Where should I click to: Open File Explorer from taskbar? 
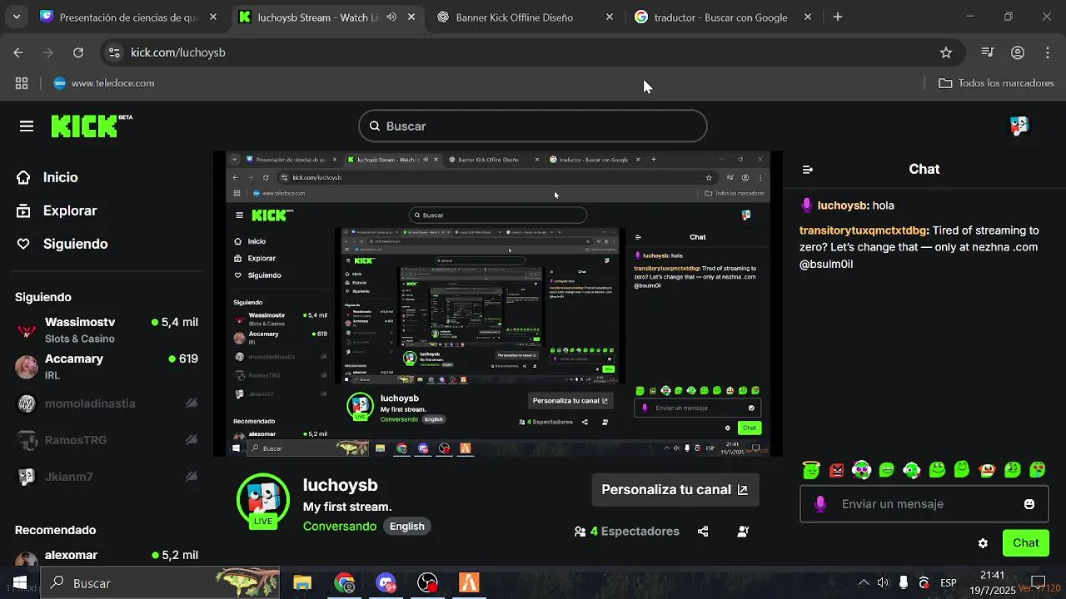pos(302,583)
